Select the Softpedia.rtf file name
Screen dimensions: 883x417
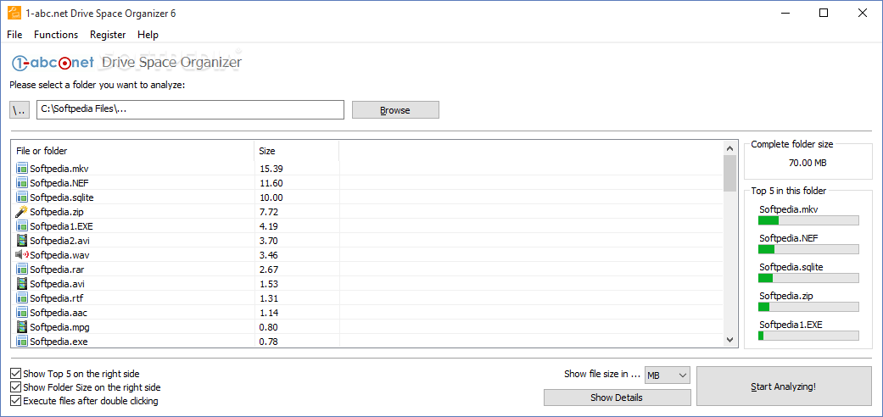tap(56, 298)
